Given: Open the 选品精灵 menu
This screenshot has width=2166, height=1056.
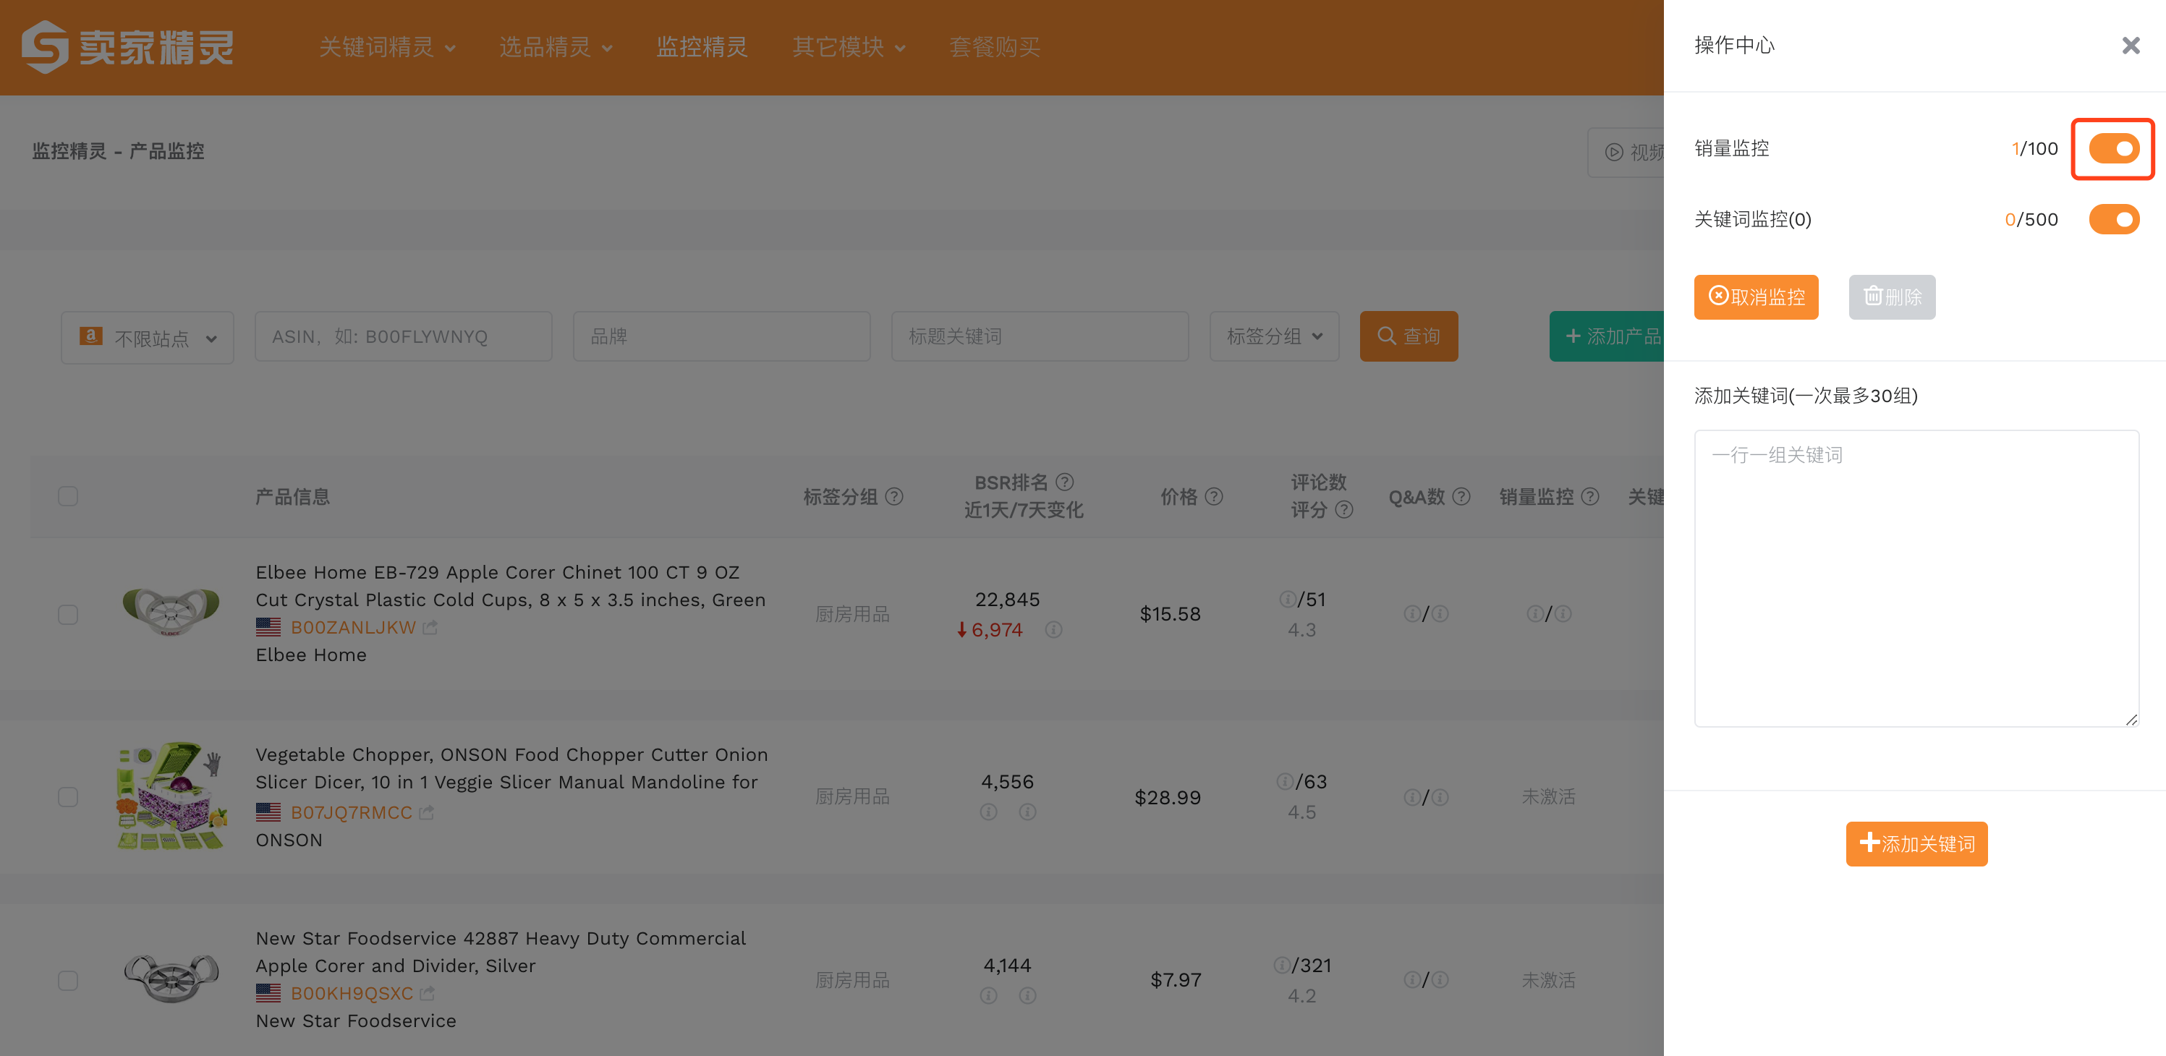Looking at the screenshot, I should pyautogui.click(x=555, y=47).
